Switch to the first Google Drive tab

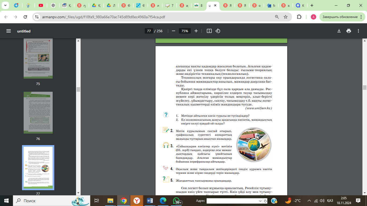[x=94, y=5]
